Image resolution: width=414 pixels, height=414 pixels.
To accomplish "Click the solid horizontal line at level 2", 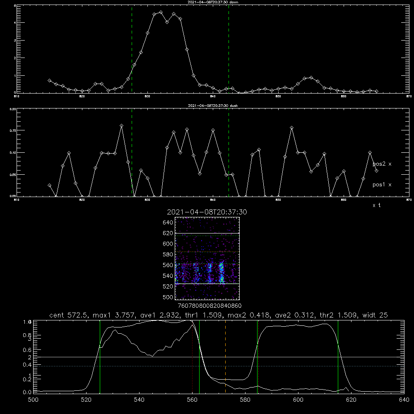I will [x=219, y=357].
